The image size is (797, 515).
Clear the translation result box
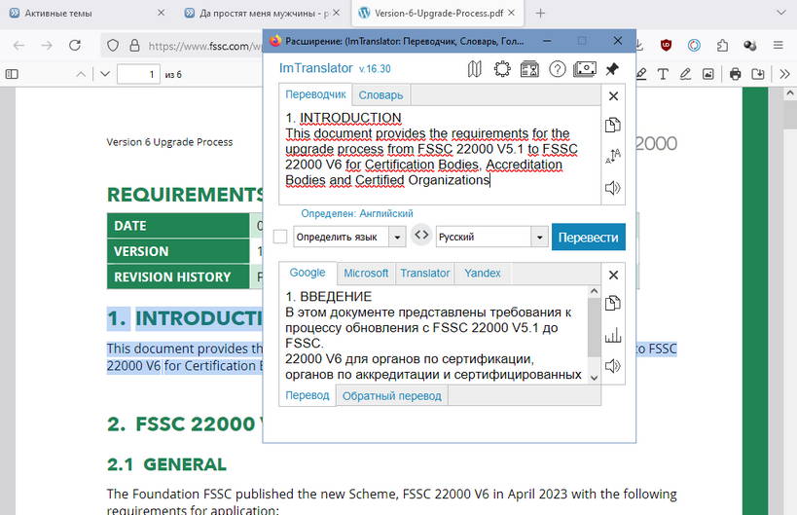(x=613, y=276)
